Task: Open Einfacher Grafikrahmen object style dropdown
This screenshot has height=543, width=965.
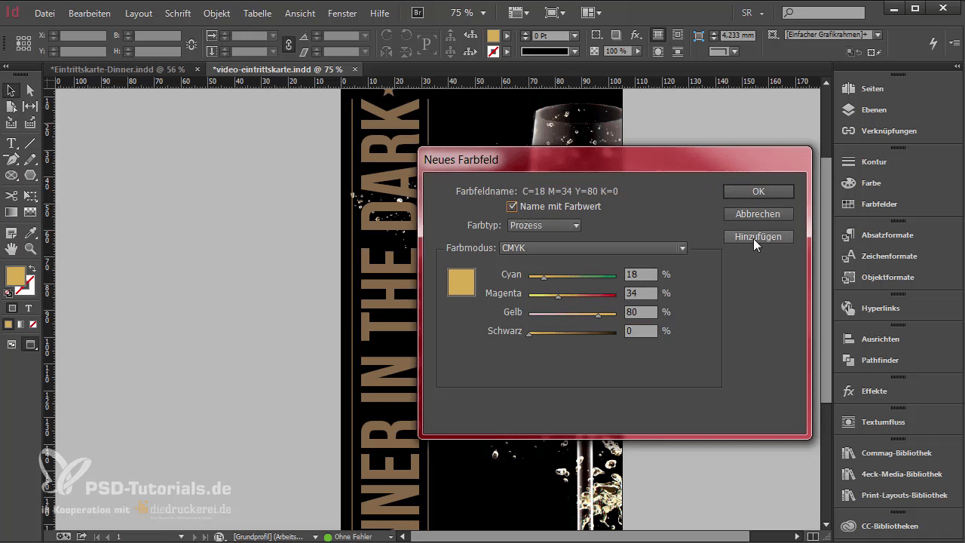Action: pyautogui.click(x=878, y=35)
